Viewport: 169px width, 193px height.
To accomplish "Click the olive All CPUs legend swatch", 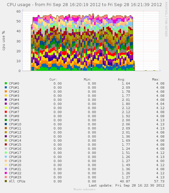I will tap(6, 181).
